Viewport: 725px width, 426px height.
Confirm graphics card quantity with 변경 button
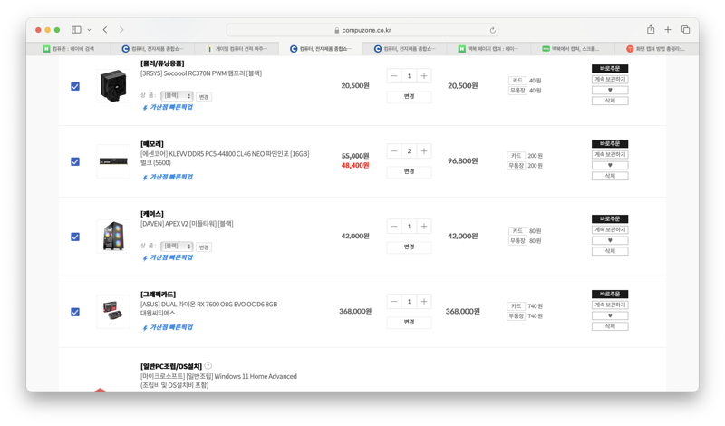coord(410,322)
